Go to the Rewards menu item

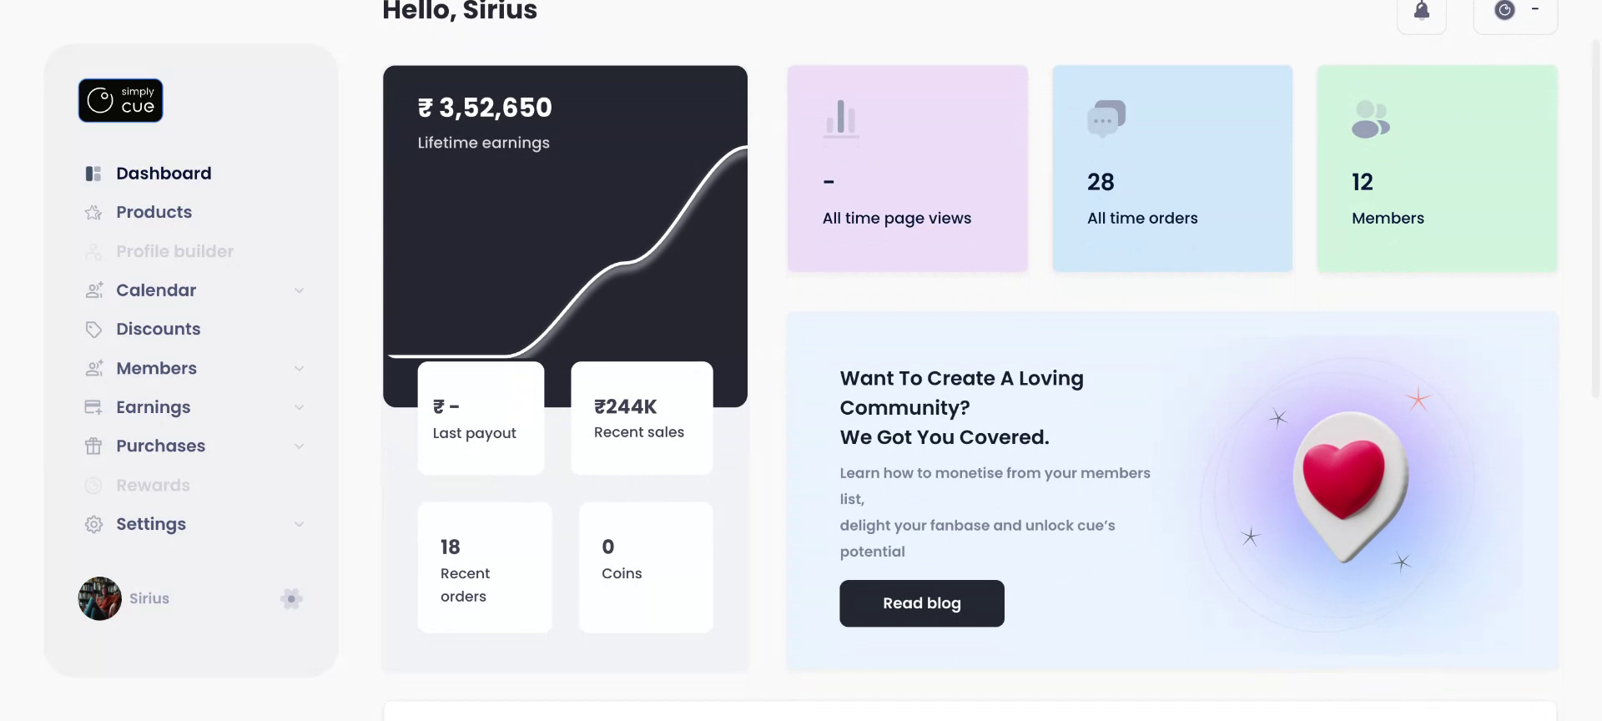153,486
